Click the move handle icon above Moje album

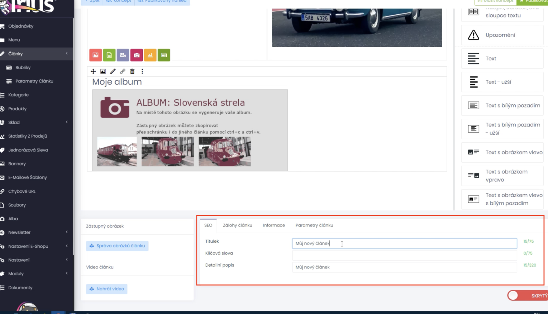[x=93, y=71]
